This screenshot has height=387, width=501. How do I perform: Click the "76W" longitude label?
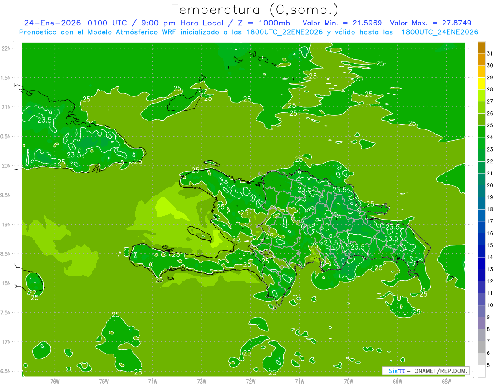pos(55,382)
